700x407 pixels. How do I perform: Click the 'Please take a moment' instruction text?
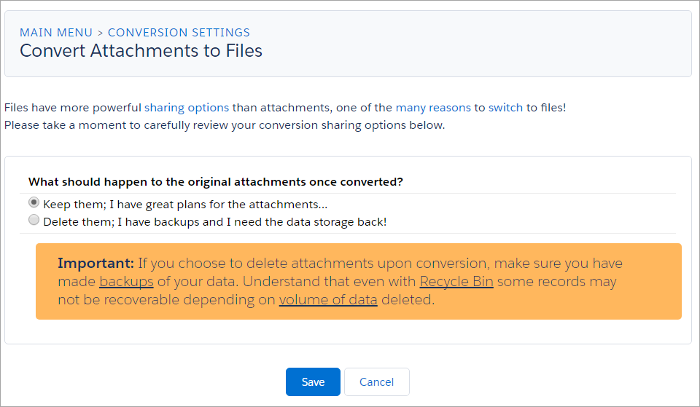pos(224,125)
